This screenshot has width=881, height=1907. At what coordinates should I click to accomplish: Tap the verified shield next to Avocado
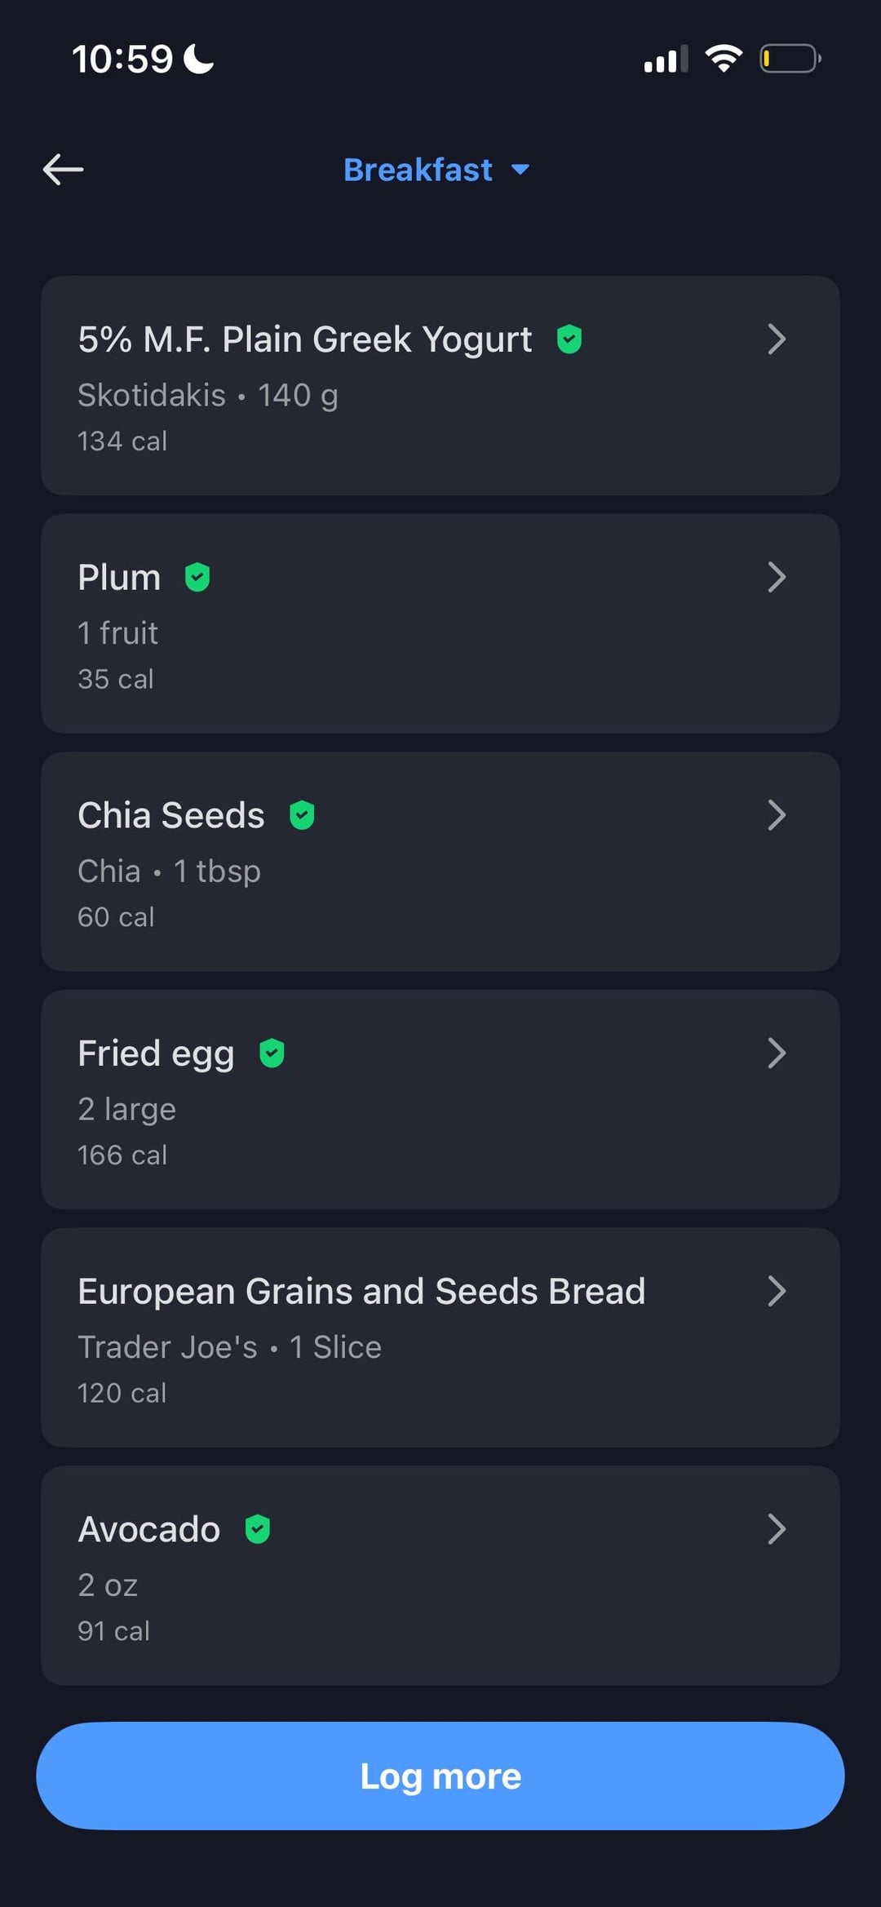[258, 1529]
